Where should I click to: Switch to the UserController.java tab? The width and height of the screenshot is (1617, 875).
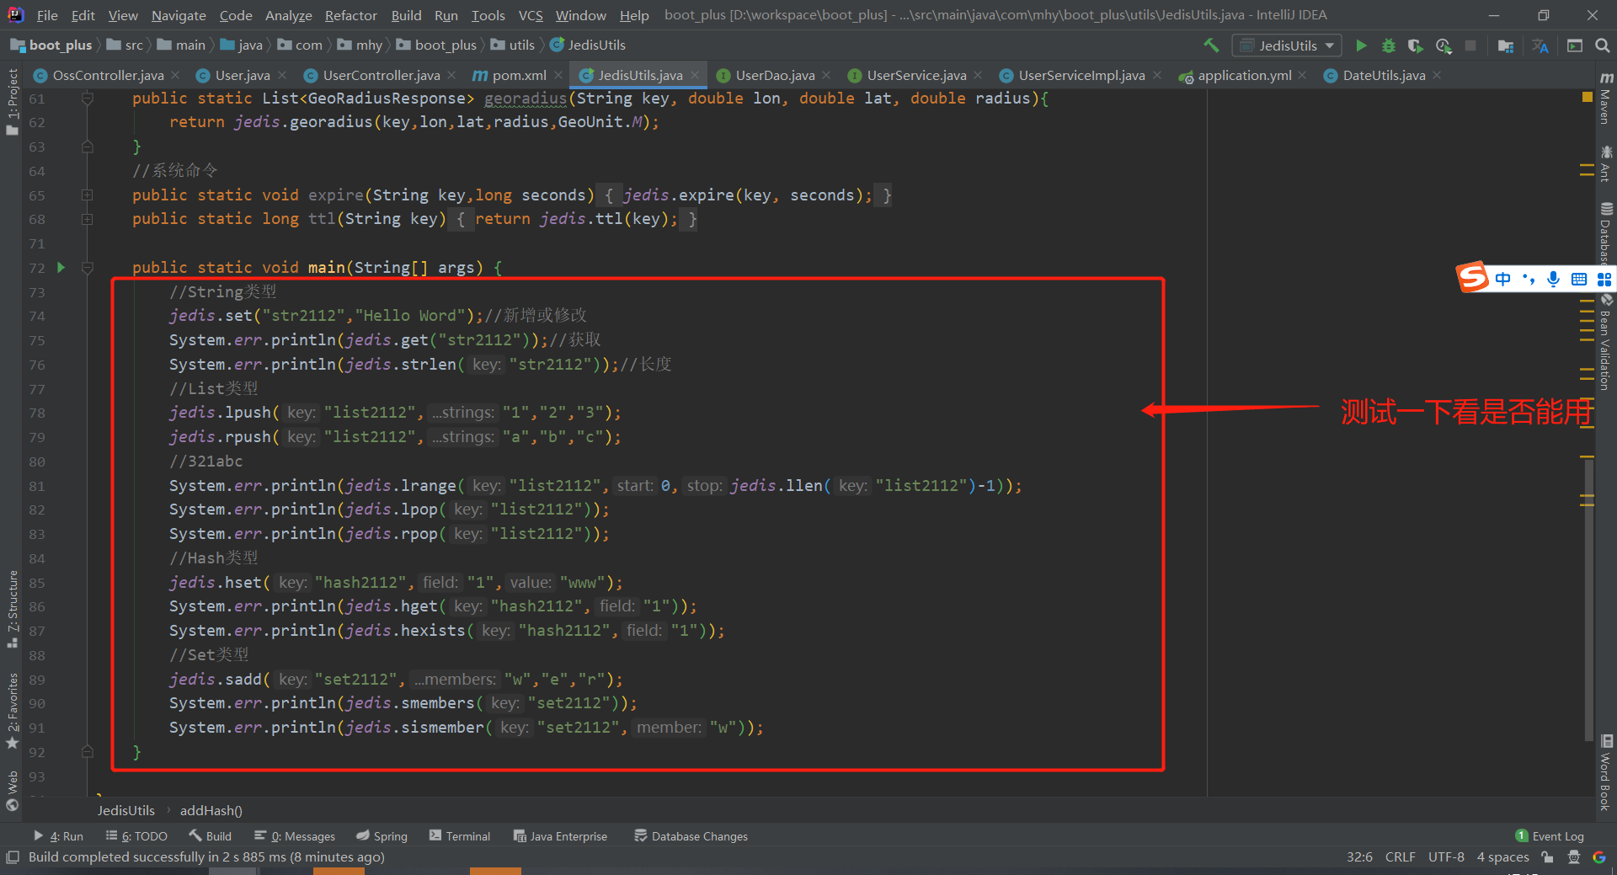pos(382,76)
